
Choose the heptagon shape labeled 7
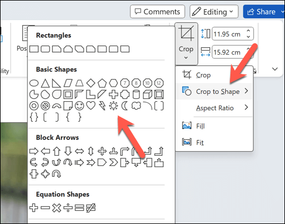tap(125, 83)
